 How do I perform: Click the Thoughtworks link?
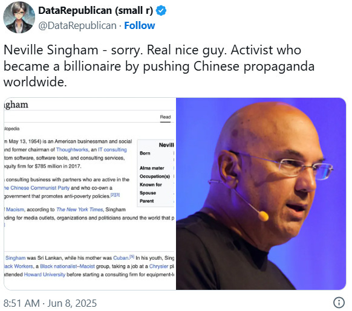[72, 150]
